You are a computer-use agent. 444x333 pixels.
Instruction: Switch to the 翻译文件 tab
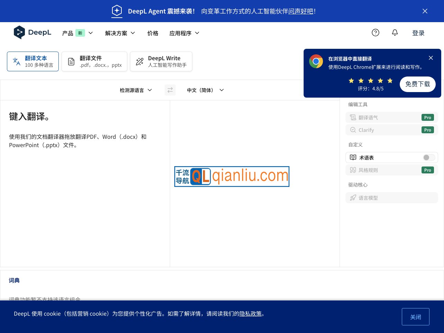(94, 62)
